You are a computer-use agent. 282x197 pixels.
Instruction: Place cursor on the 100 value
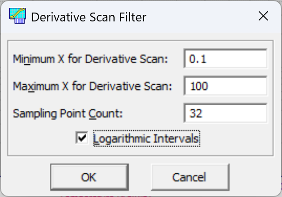coord(199,86)
